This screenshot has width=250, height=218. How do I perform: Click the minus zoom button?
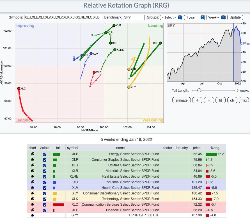[209, 100]
